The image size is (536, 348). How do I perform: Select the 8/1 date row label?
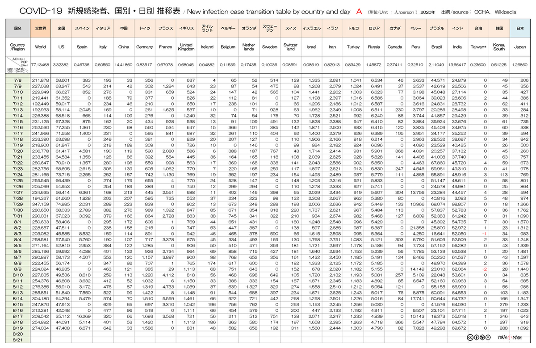pos(18,222)
